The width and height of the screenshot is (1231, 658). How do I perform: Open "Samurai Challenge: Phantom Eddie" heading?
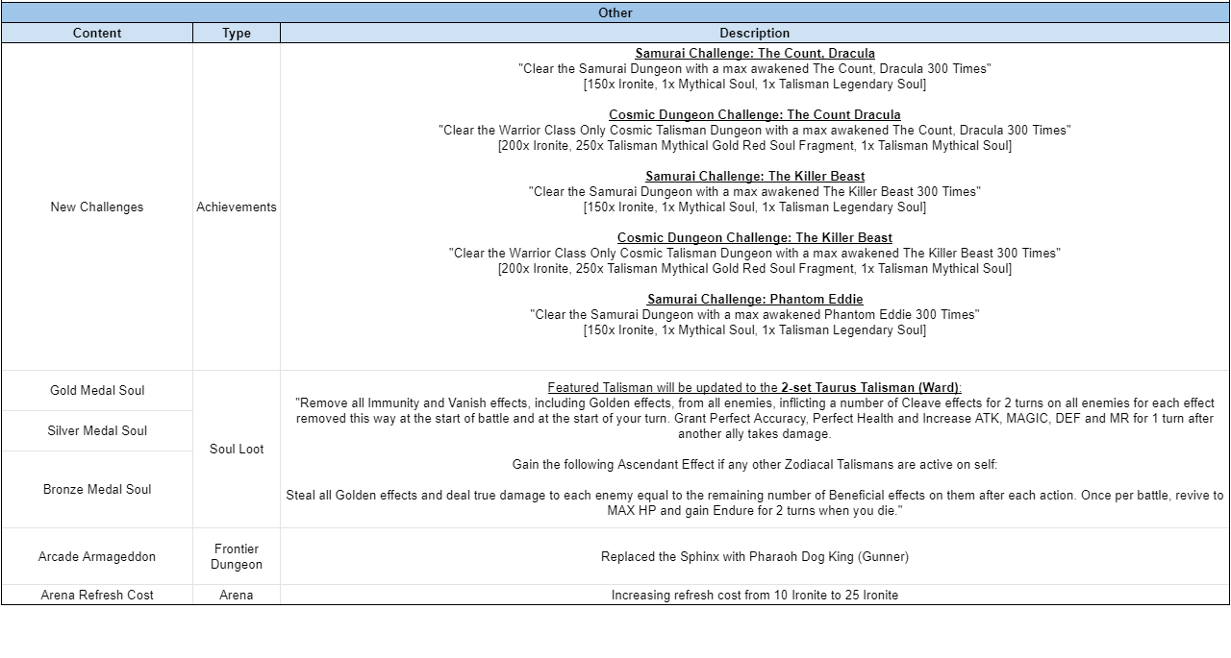pos(754,299)
